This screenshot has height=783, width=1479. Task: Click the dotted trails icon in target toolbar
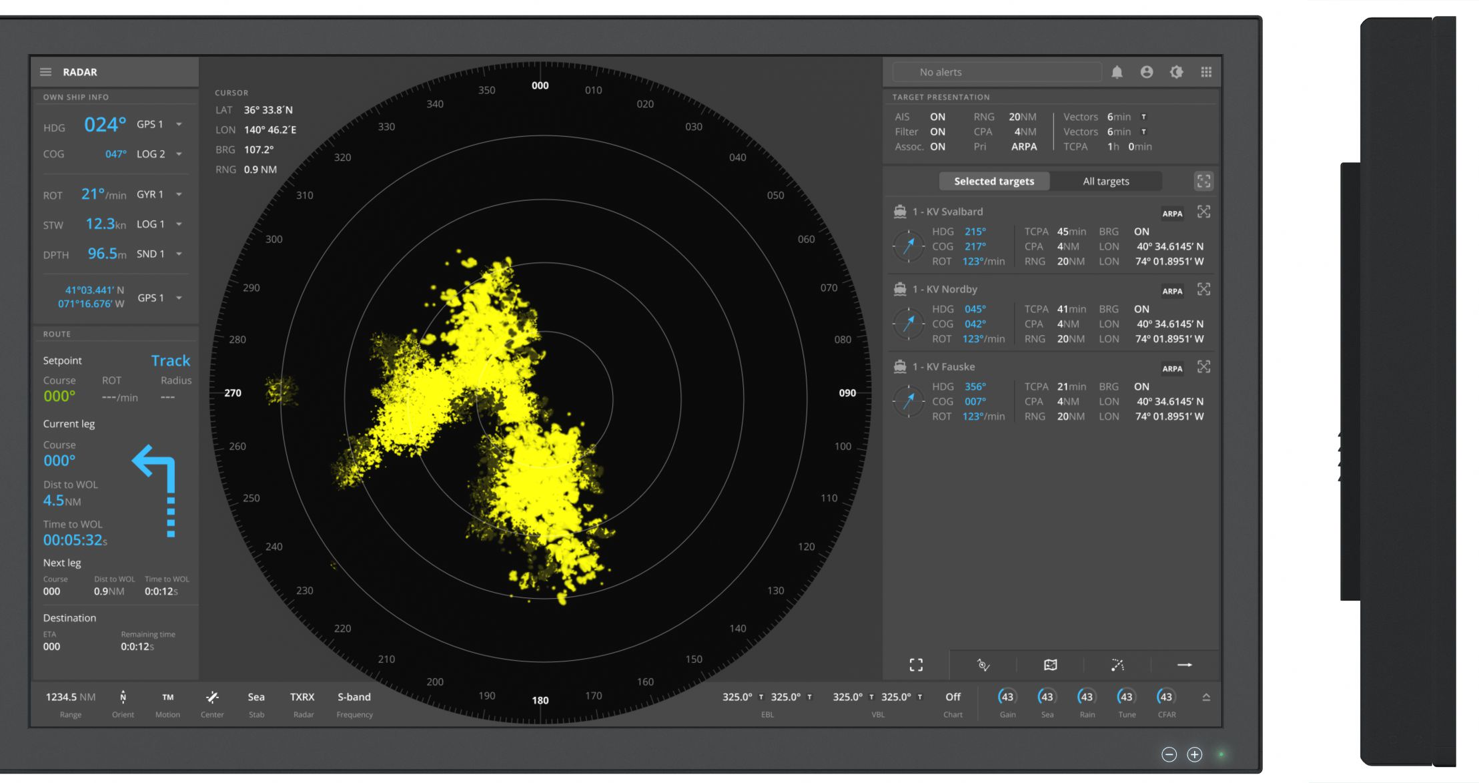[x=1117, y=665]
